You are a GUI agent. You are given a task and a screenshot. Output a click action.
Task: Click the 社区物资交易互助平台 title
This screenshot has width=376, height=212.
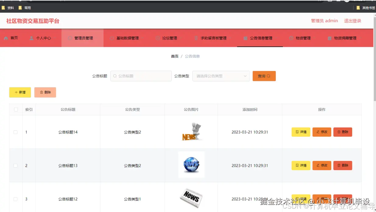(x=33, y=21)
